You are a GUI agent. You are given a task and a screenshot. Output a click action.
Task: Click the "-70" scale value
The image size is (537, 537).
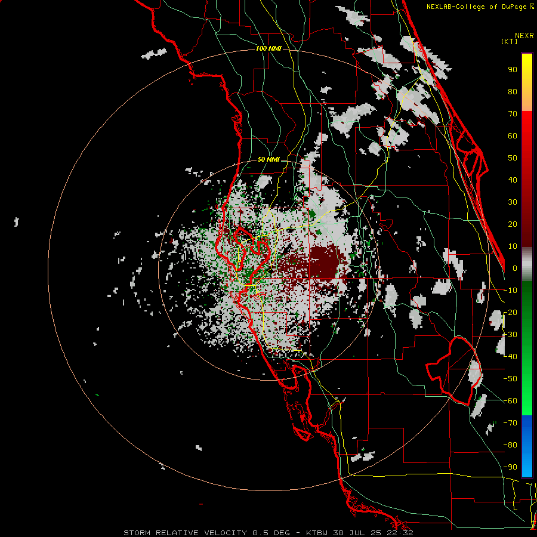(510, 423)
